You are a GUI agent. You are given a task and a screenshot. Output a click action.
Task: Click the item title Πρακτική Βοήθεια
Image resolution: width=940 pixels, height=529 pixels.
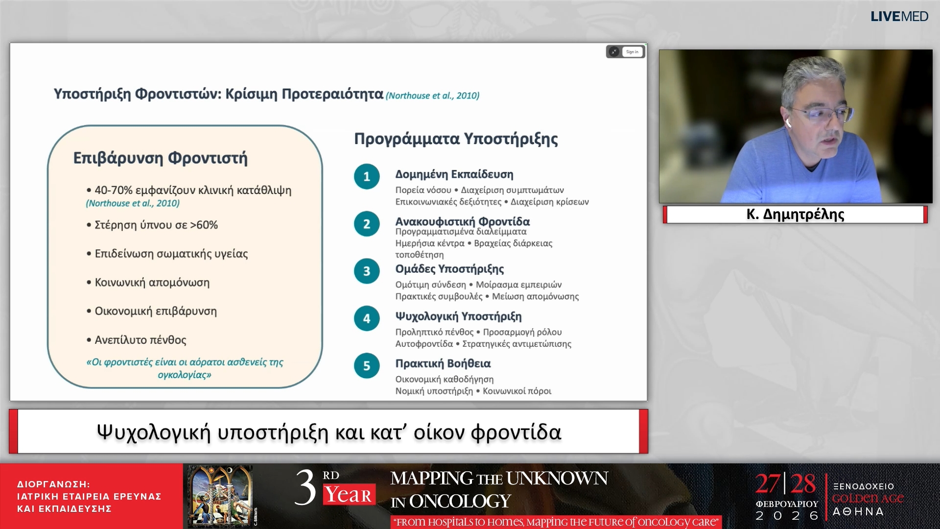tap(443, 363)
